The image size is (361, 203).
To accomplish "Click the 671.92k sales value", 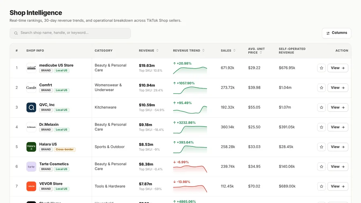I will (227, 68).
